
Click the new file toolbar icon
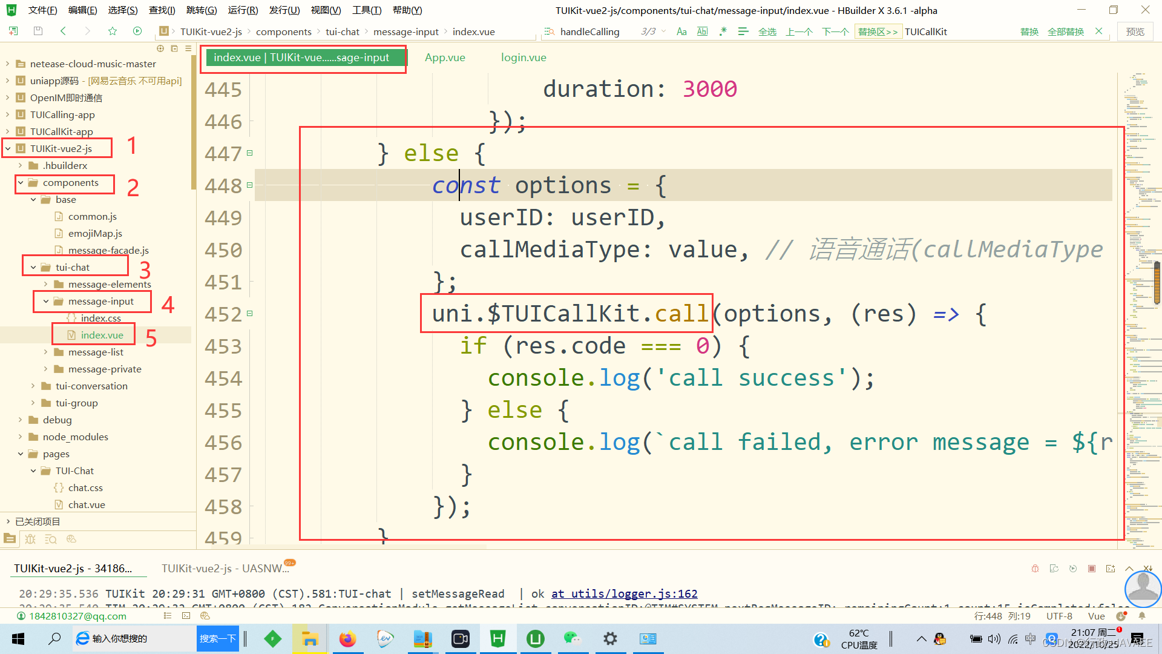[13, 31]
